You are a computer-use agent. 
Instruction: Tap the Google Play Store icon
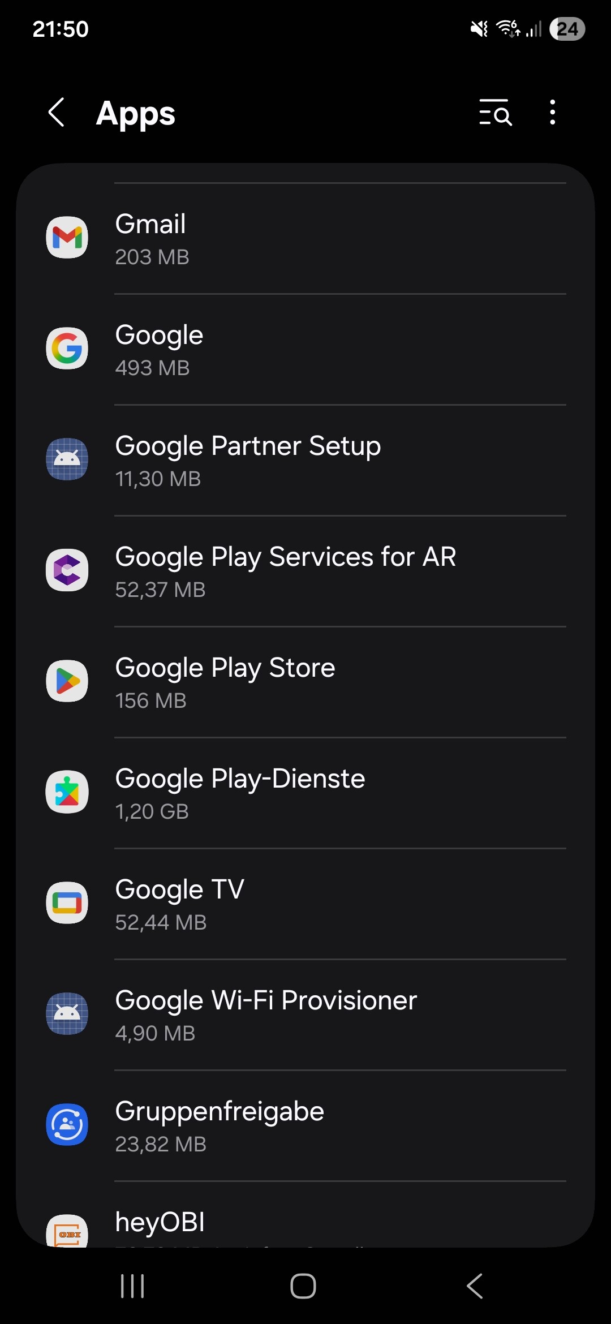click(x=67, y=681)
